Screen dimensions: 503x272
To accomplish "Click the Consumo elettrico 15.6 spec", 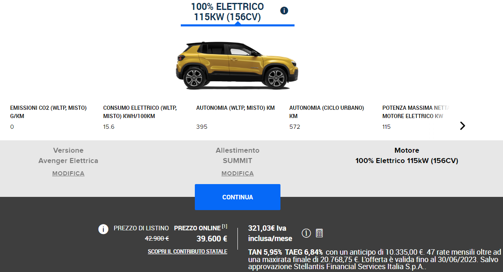I will click(x=141, y=117).
